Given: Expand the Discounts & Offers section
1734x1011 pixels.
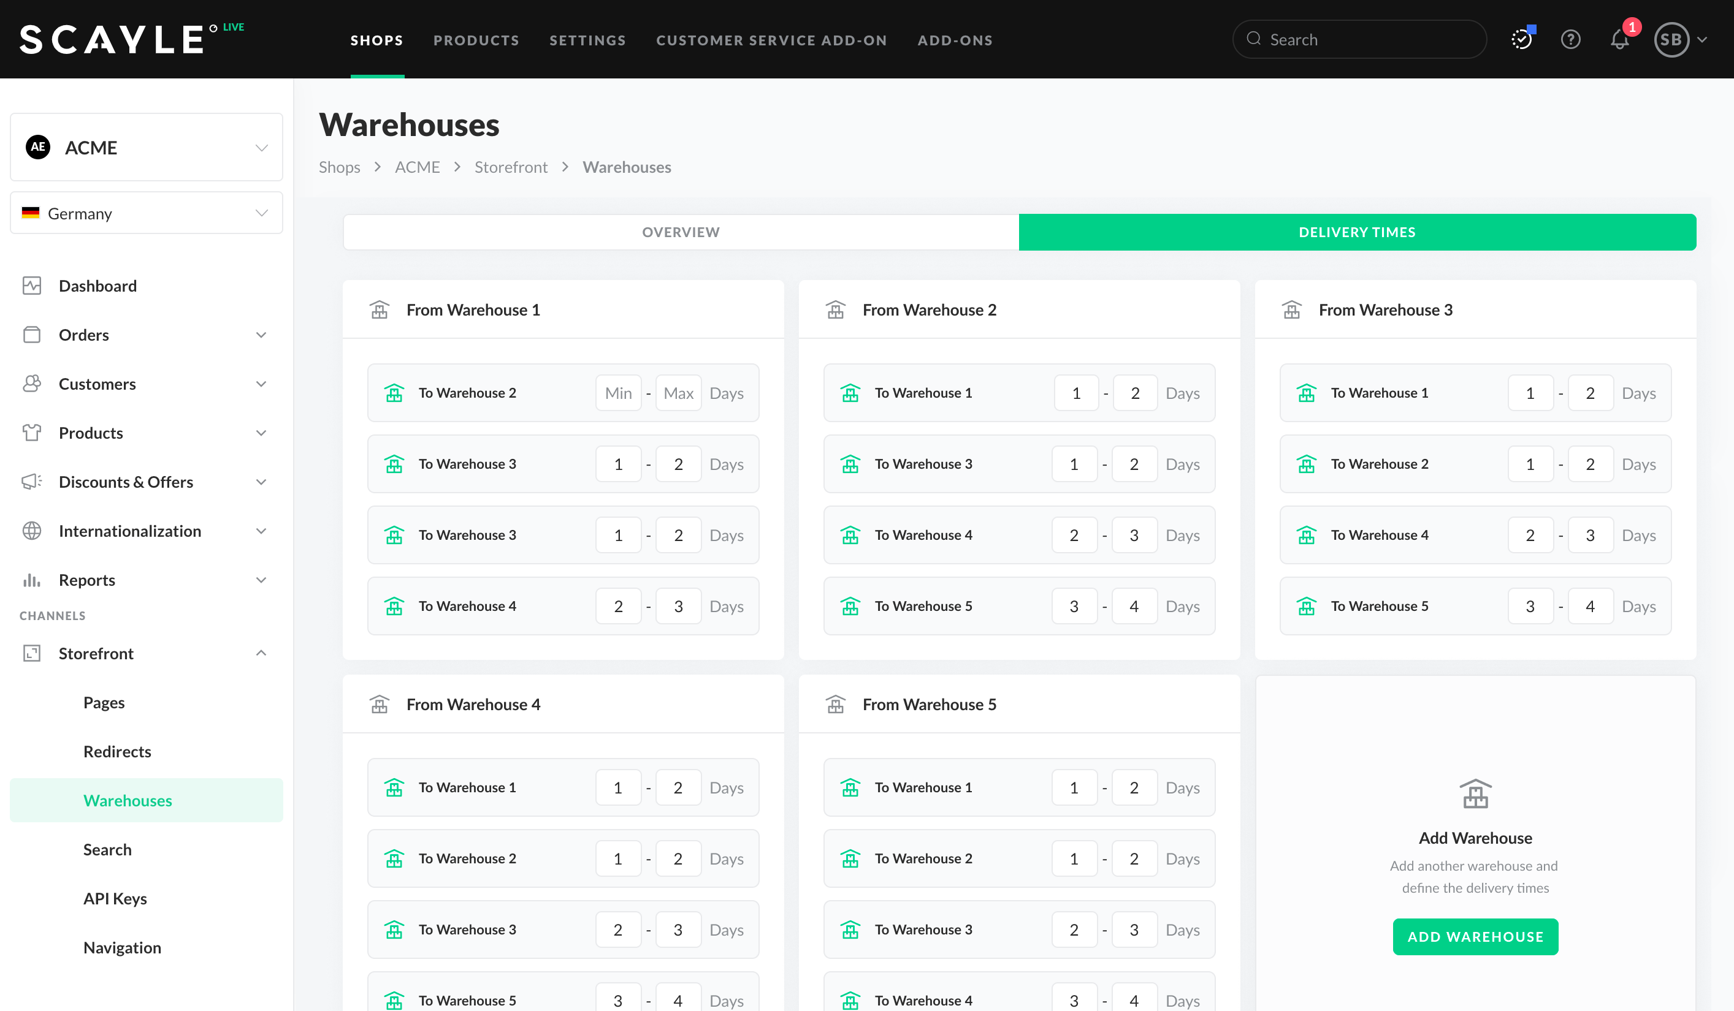Looking at the screenshot, I should coord(261,482).
